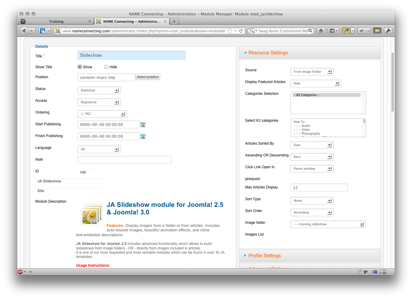Open the Sort Type dropdown
Screen dimensions: 412x299
312,201
